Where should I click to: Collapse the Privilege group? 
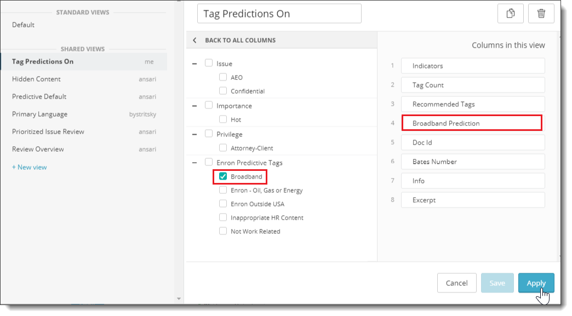pyautogui.click(x=195, y=135)
